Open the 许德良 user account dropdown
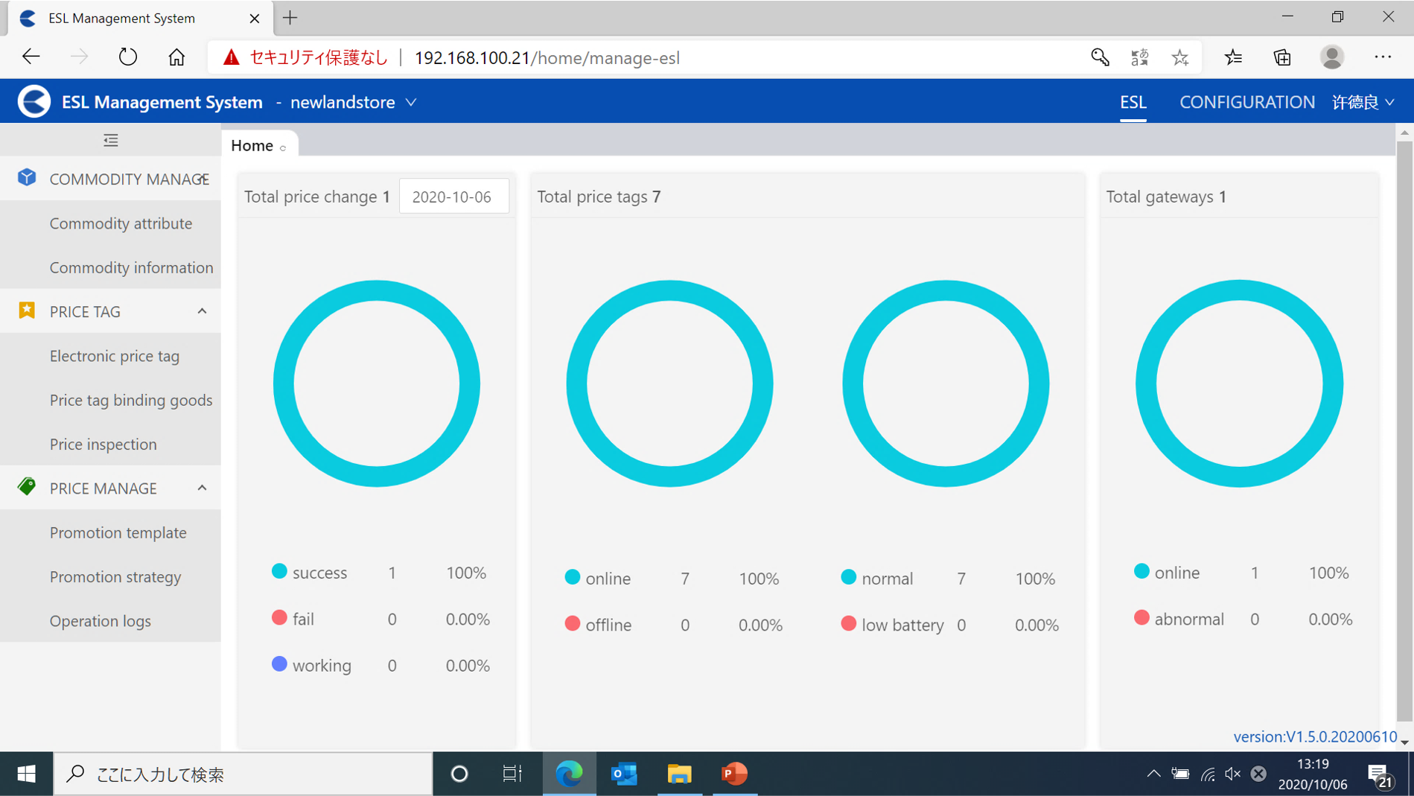Image resolution: width=1414 pixels, height=796 pixels. [1363, 102]
